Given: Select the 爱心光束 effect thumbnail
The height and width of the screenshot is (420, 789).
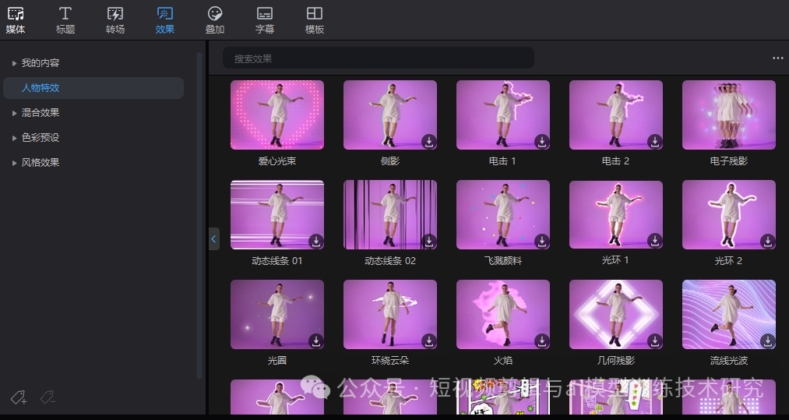Looking at the screenshot, I should point(277,115).
